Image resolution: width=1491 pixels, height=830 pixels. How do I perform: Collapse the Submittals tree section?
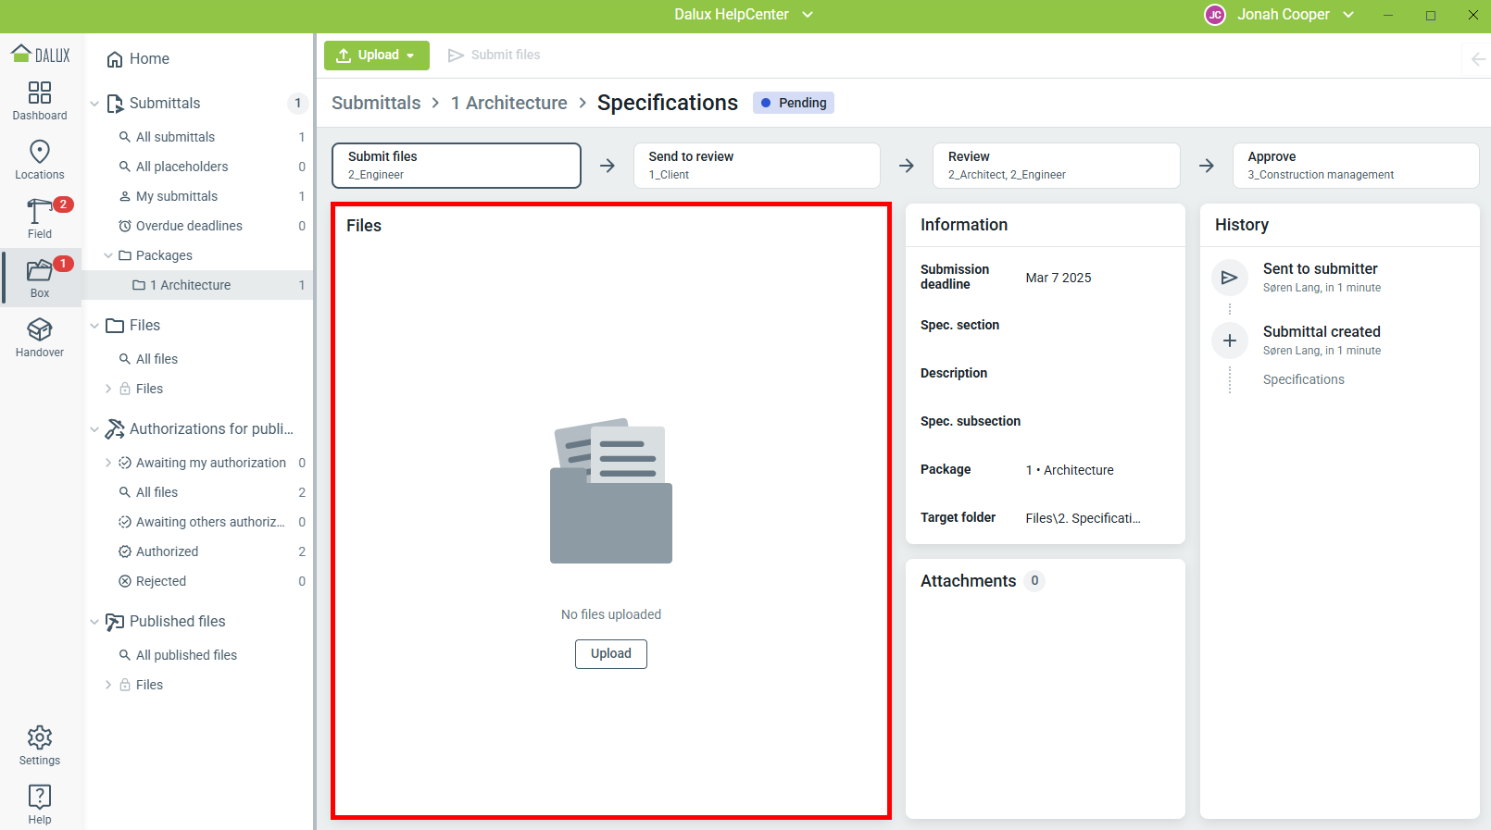point(94,104)
